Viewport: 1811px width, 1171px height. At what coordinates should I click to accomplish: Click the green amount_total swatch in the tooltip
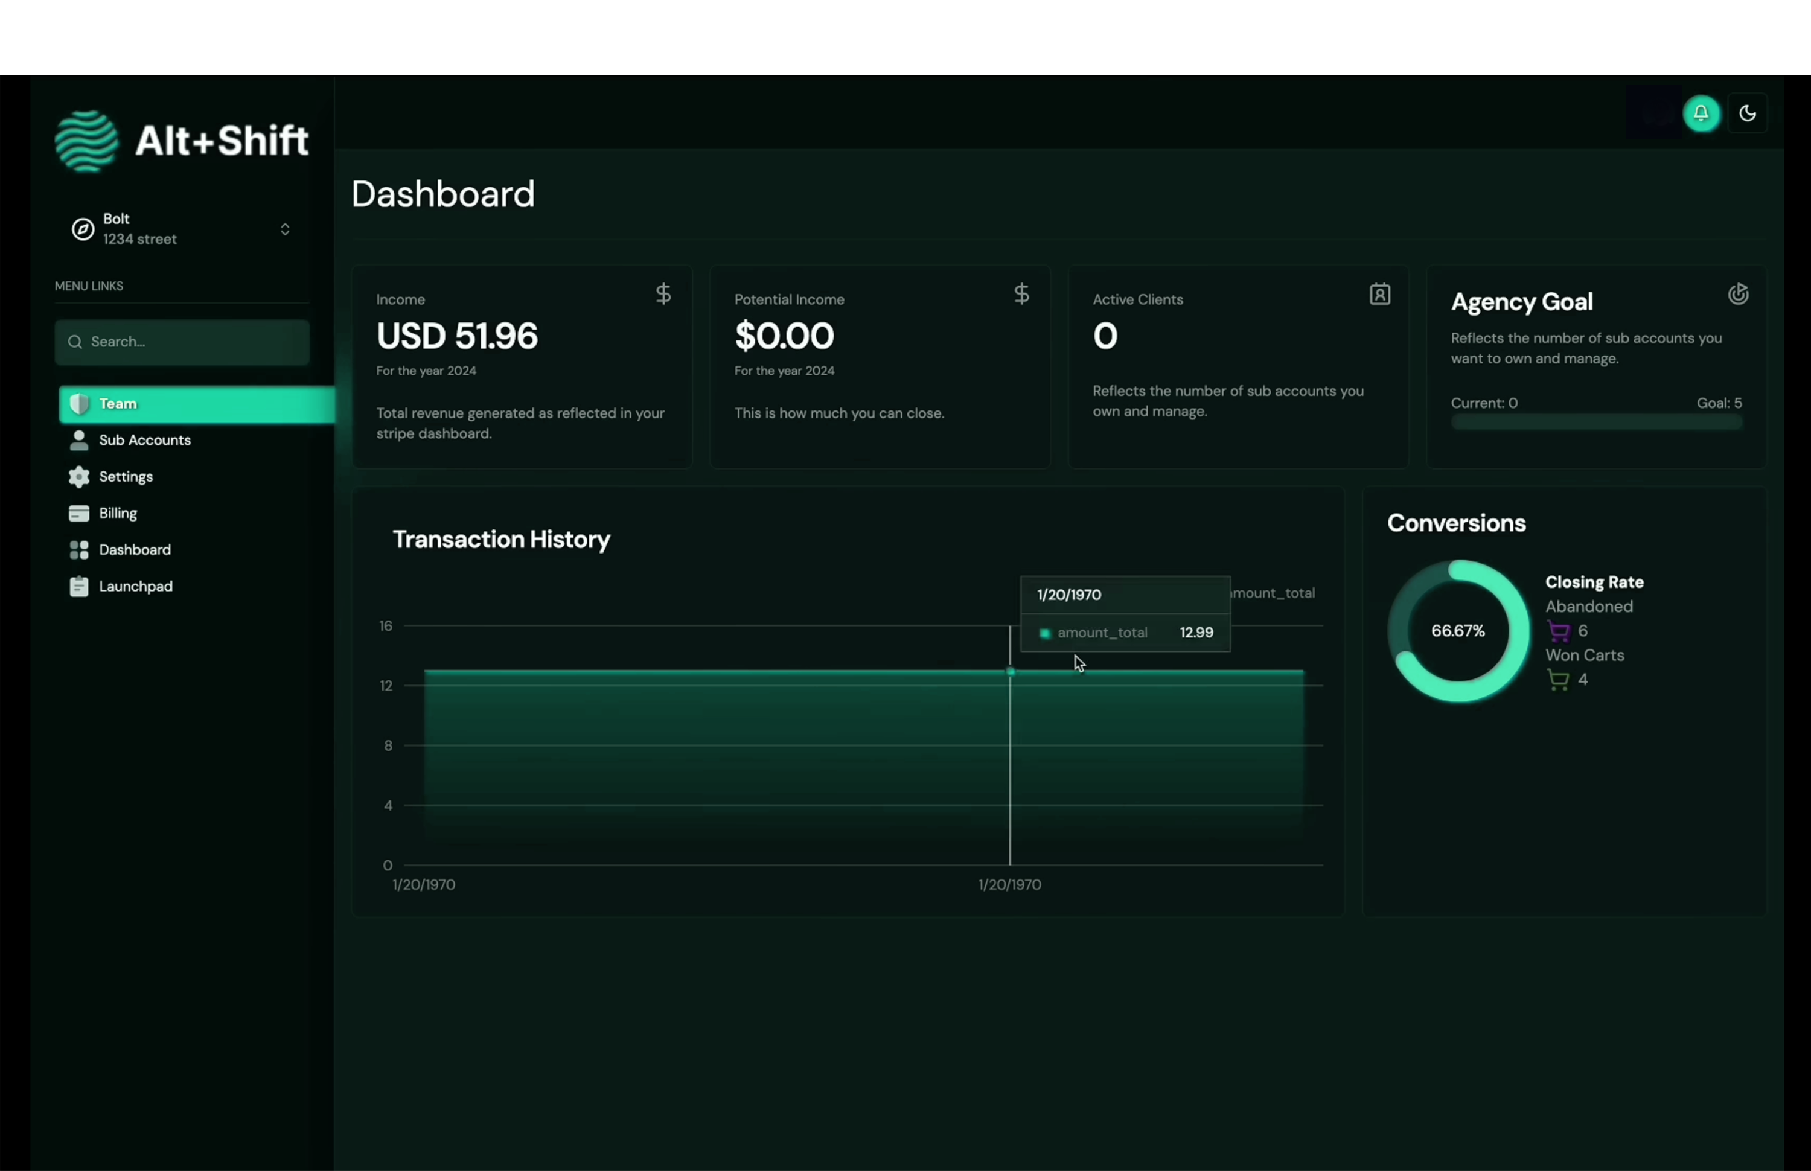[1044, 633]
